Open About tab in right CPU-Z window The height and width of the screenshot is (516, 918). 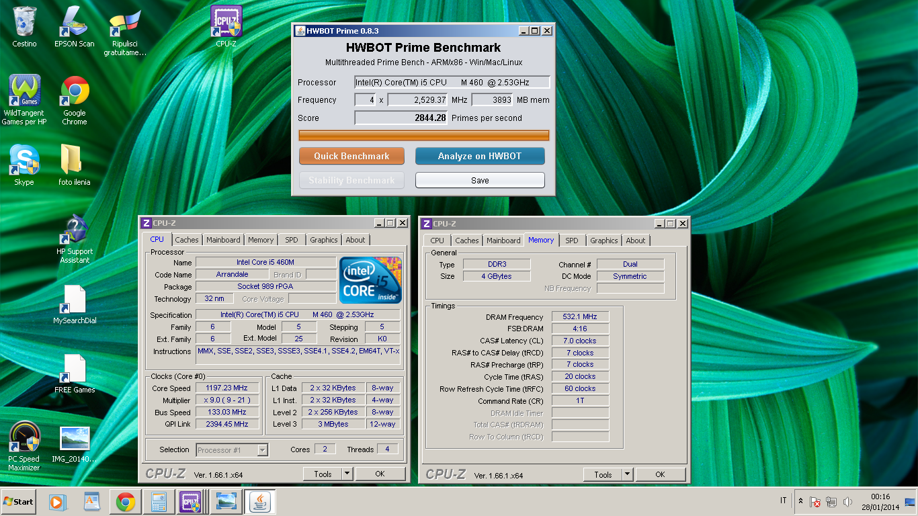(636, 241)
